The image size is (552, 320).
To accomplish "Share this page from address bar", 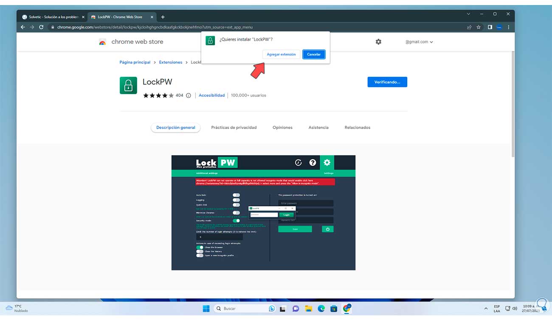I will tap(469, 27).
